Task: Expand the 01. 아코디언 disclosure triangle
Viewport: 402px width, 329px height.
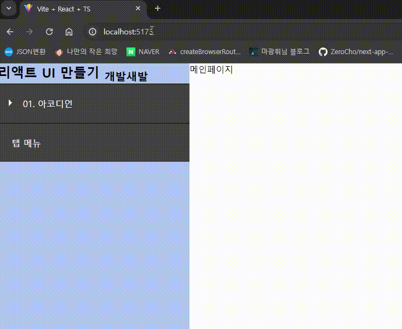Action: point(10,103)
